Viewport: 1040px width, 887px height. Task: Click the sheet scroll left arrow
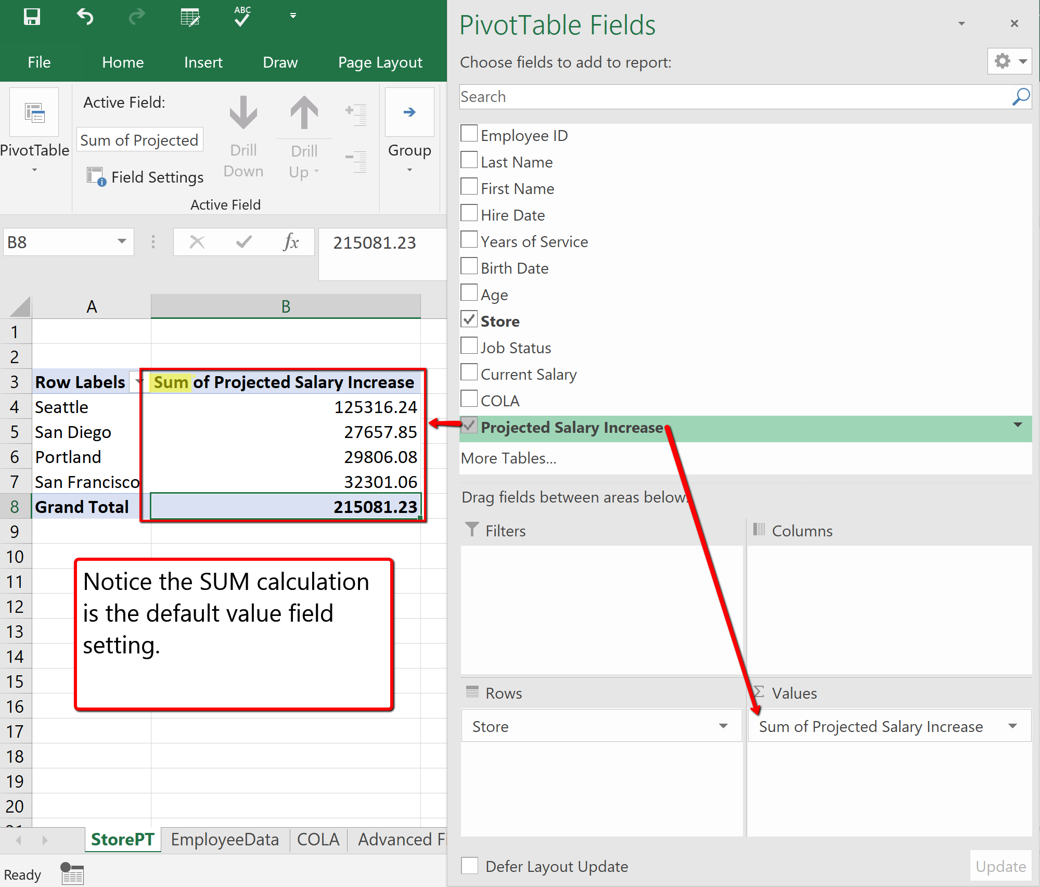click(x=19, y=840)
